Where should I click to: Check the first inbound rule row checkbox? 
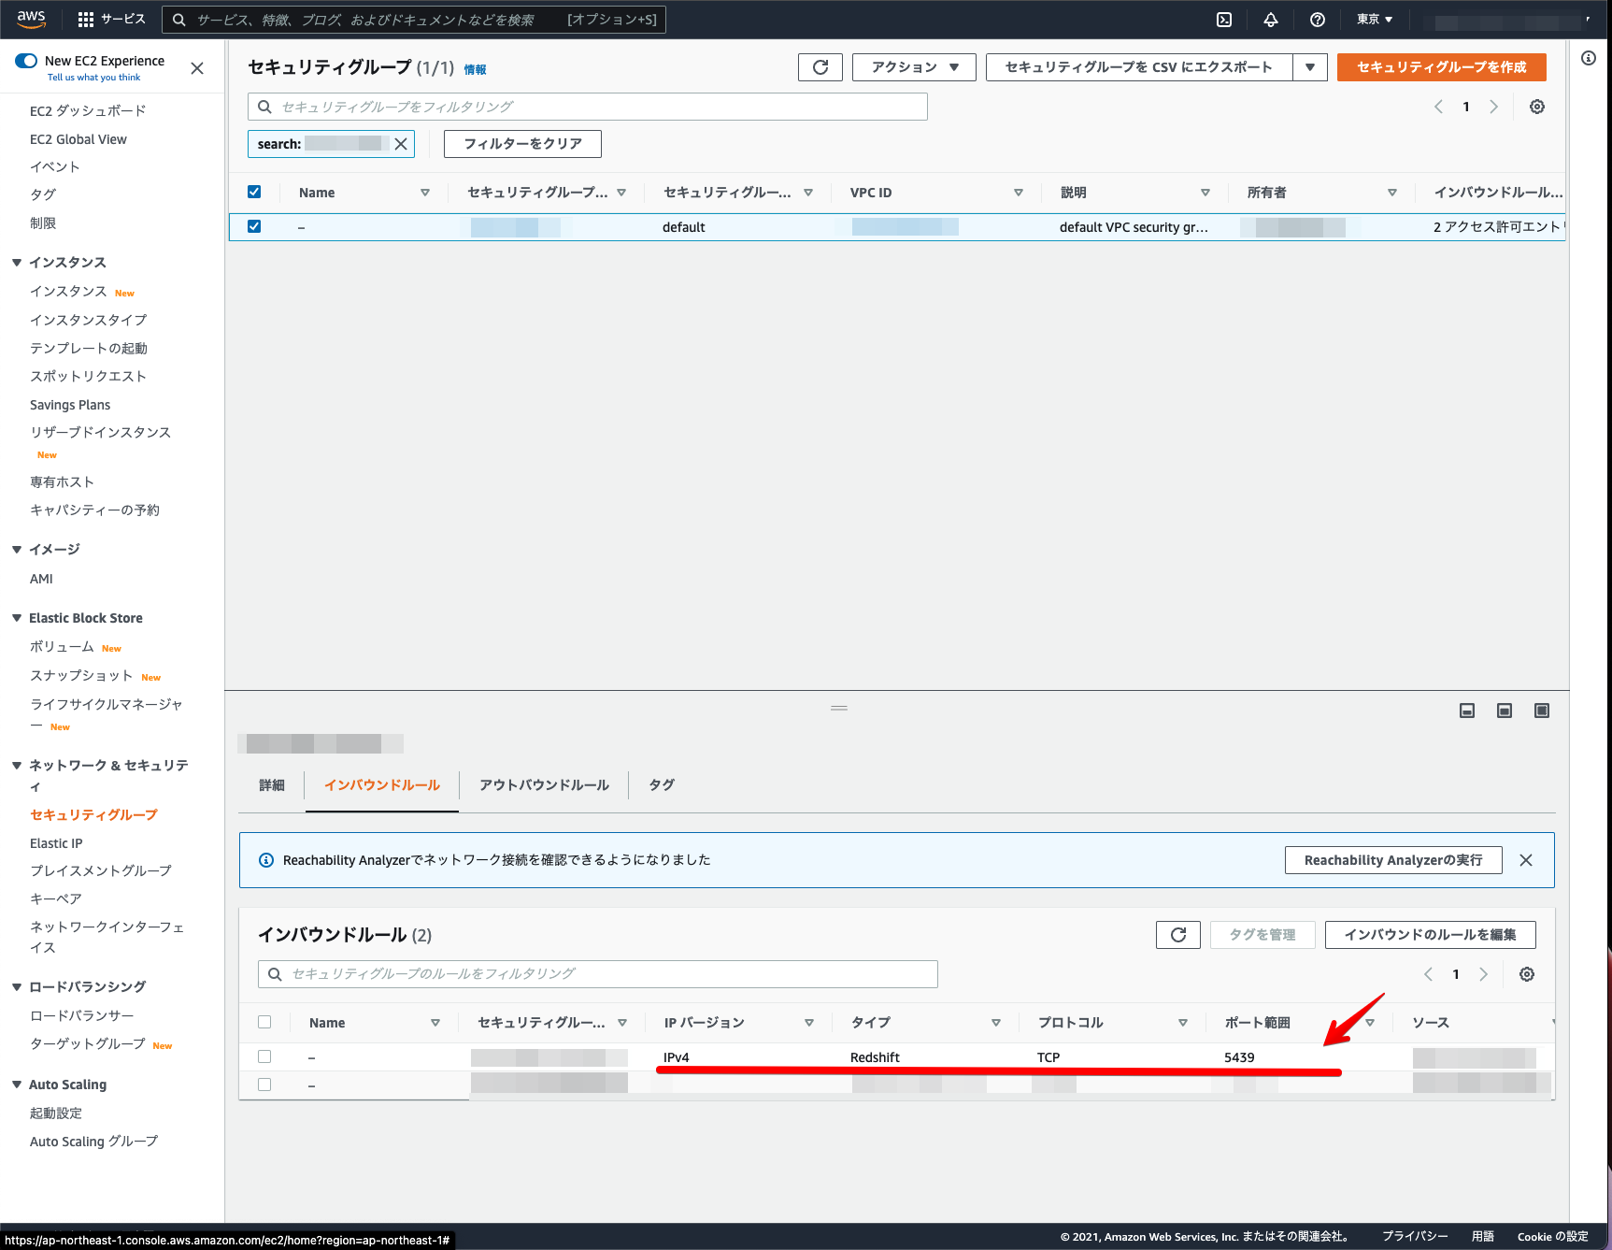pyautogui.click(x=264, y=1056)
